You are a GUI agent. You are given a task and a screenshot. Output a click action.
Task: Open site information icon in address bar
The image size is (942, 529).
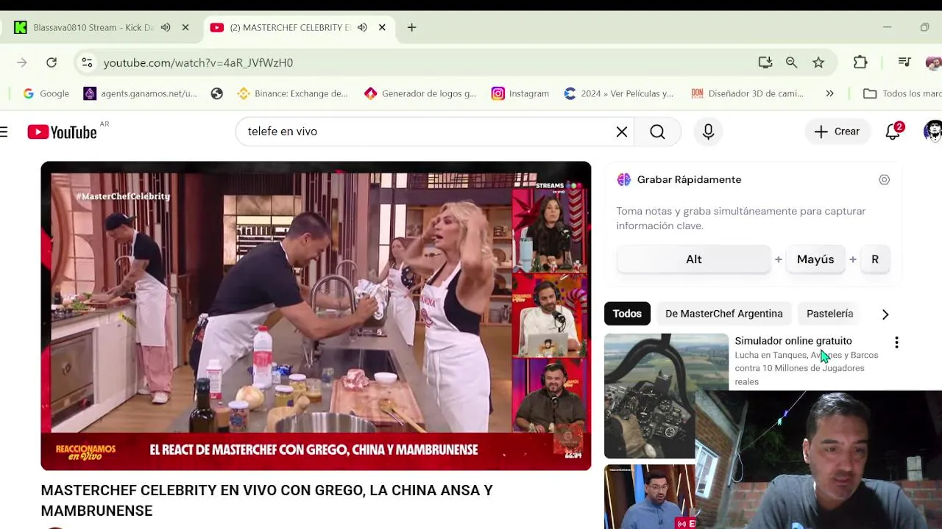tap(87, 62)
